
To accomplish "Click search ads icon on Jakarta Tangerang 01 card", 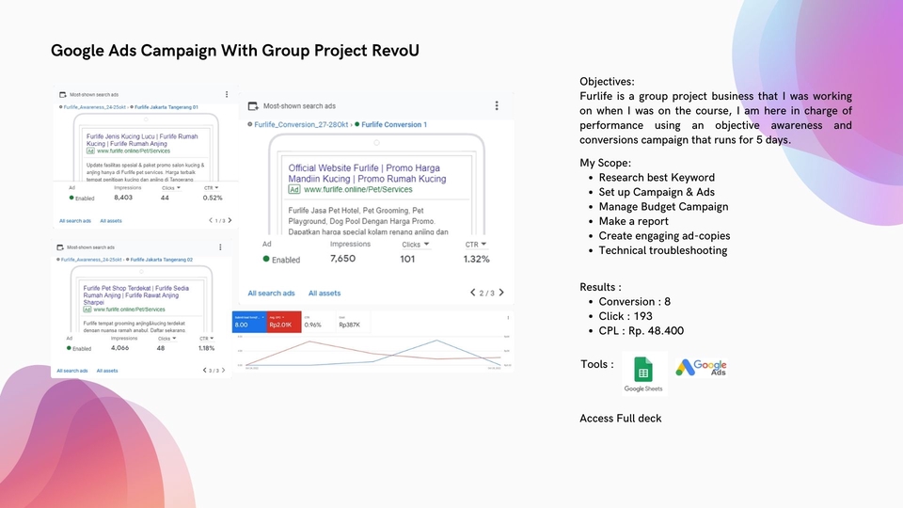I will (63, 94).
